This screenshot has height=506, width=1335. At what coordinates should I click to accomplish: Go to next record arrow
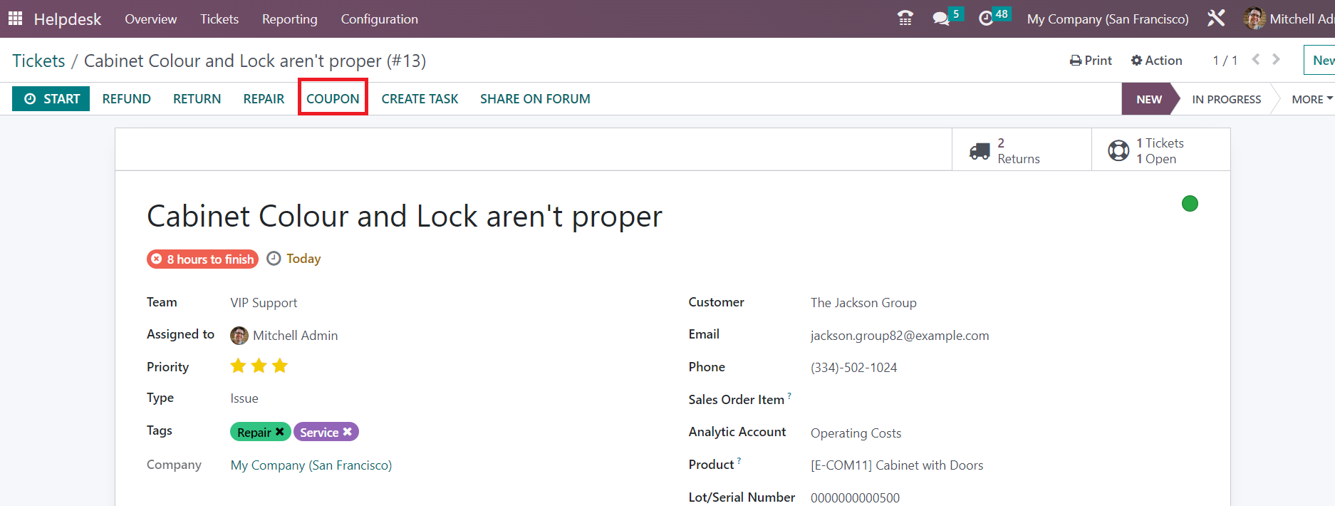point(1276,60)
